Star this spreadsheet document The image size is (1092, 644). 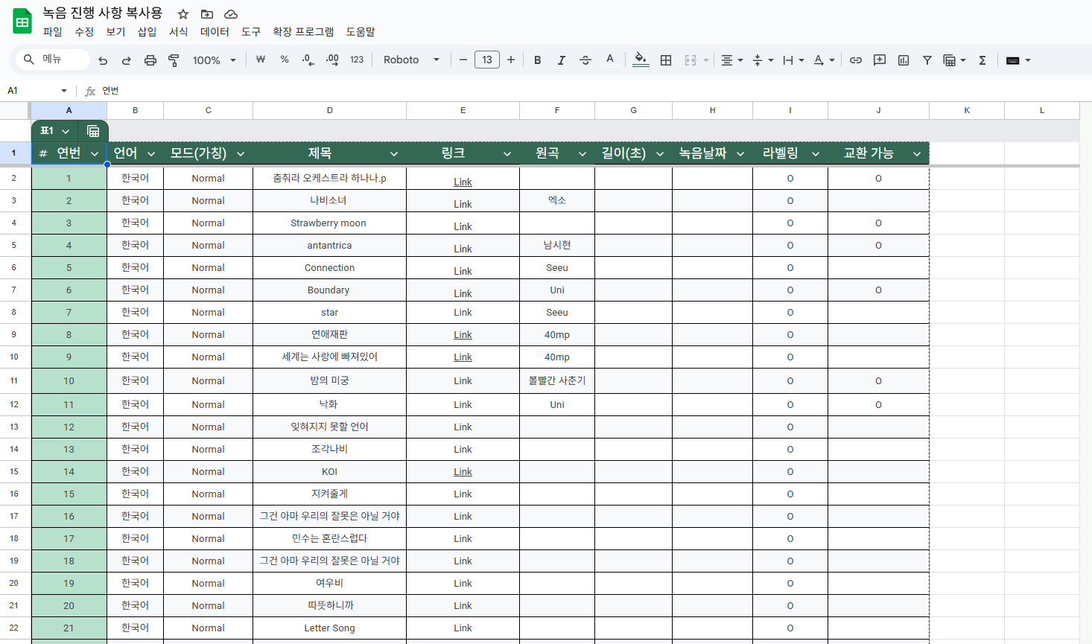[x=183, y=14]
